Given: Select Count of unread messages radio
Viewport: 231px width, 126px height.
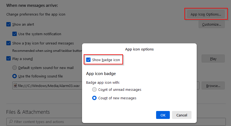Looking at the screenshot, I should coord(94,89).
